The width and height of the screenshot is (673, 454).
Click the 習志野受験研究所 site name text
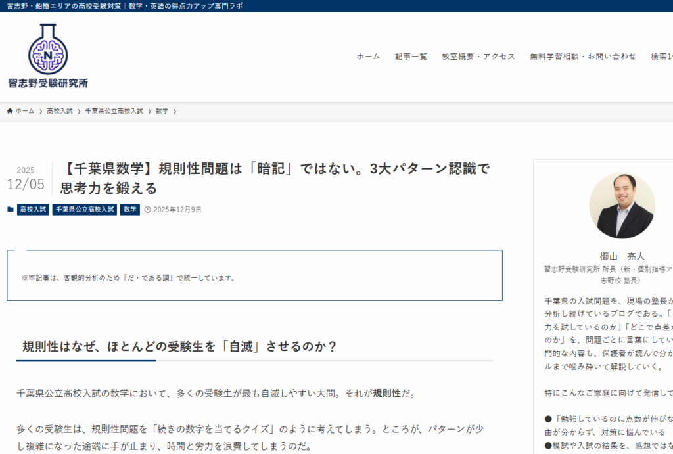(48, 83)
